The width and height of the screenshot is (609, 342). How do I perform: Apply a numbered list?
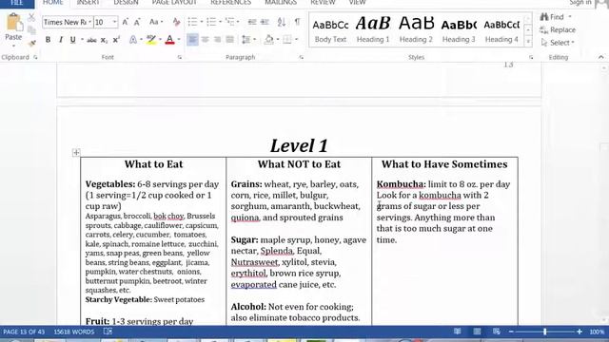point(211,22)
